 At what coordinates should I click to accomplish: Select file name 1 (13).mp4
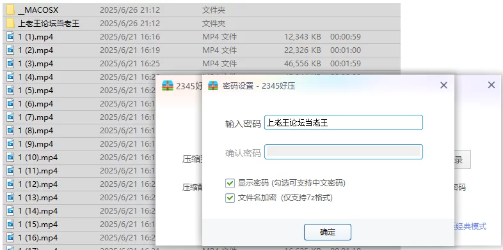coord(38,198)
